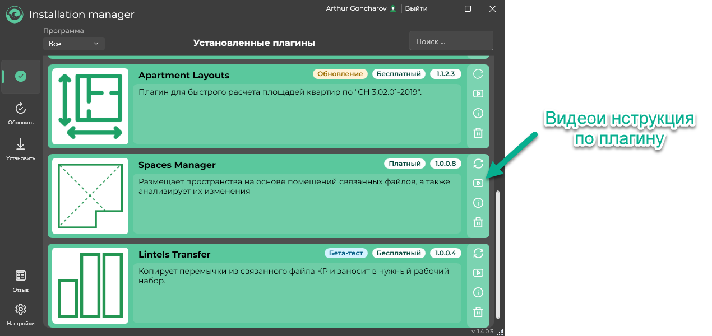Viewport: 712px width, 336px height.
Task: Remove the Spaces Manager plugin with trash icon
Action: [478, 222]
